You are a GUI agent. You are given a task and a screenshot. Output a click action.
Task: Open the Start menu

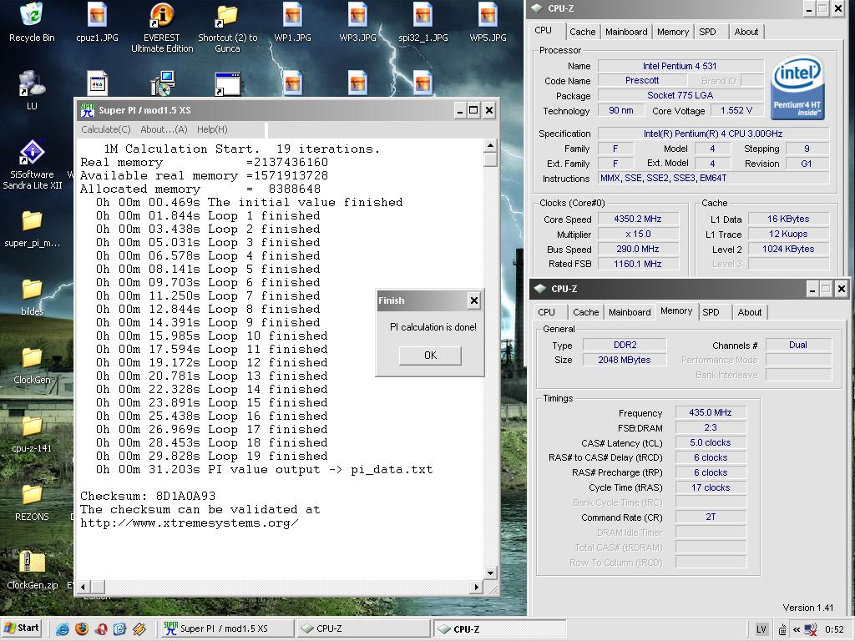pyautogui.click(x=23, y=628)
